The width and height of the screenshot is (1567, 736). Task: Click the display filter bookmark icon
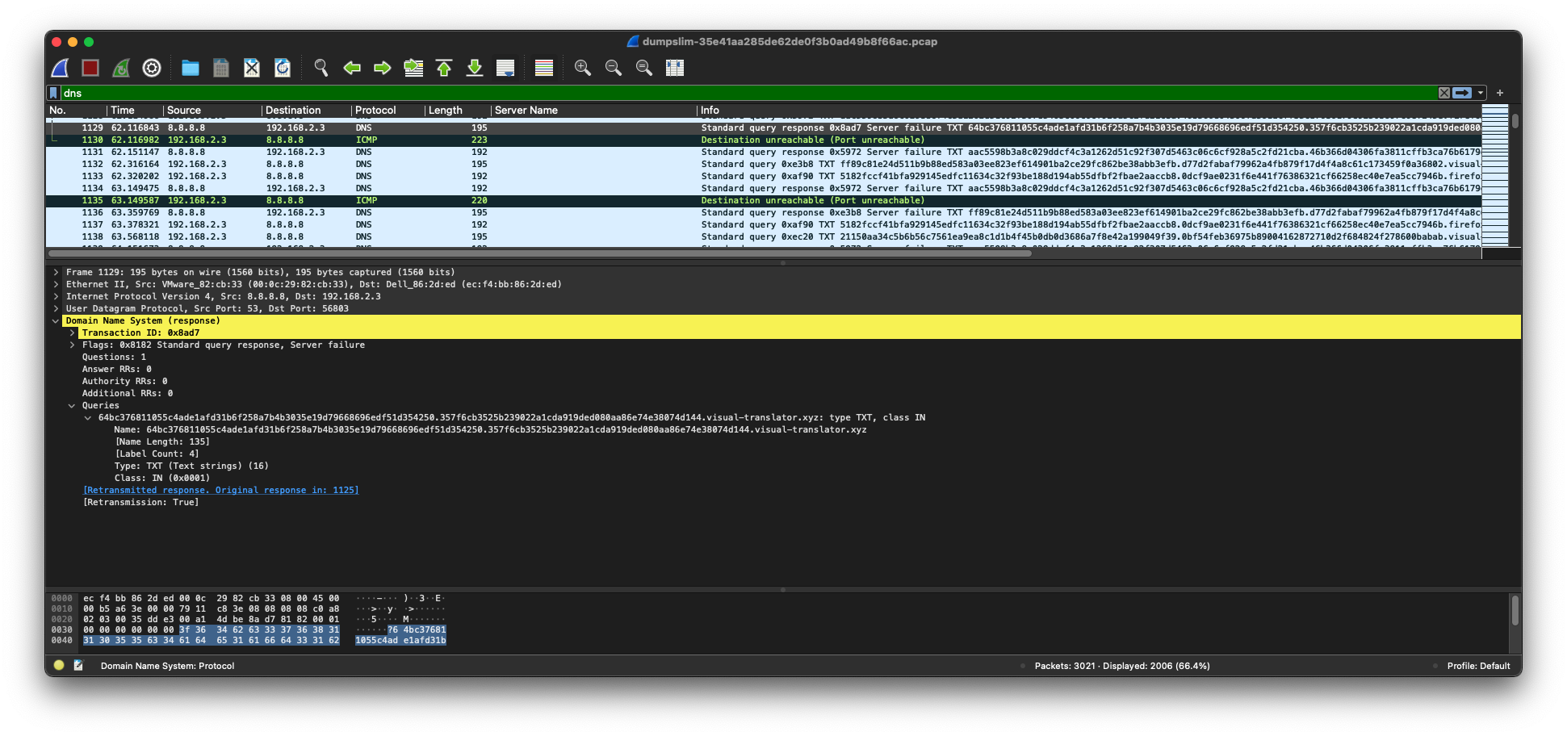click(x=54, y=93)
